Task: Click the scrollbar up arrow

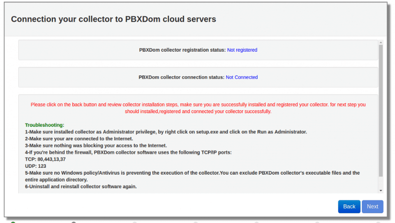Action: [x=381, y=41]
